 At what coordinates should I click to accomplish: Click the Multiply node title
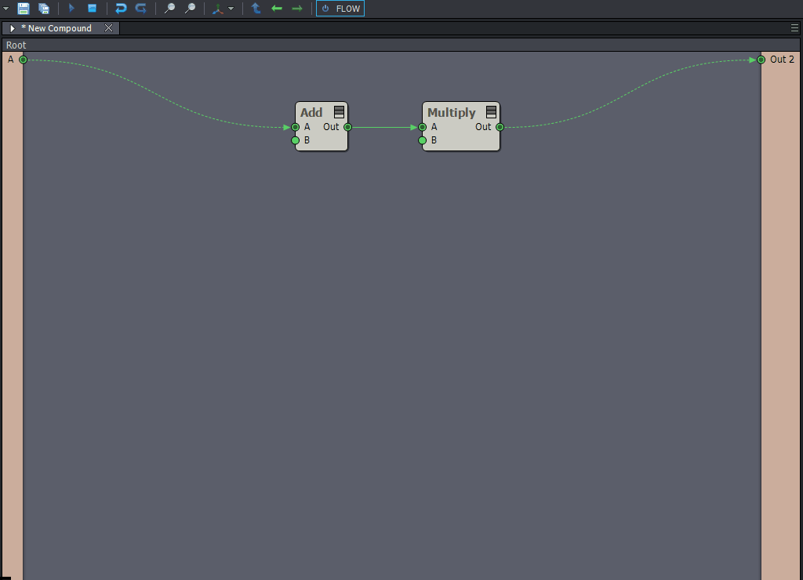[452, 113]
